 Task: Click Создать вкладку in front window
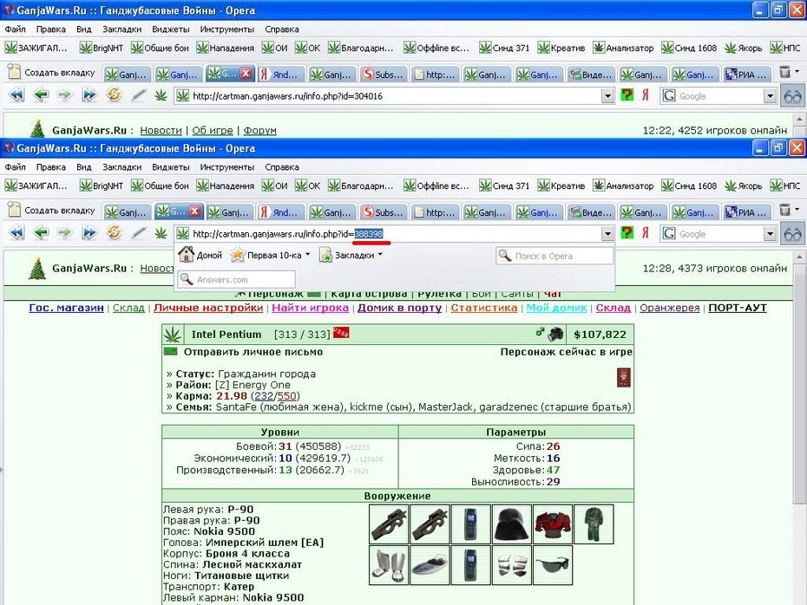(51, 211)
